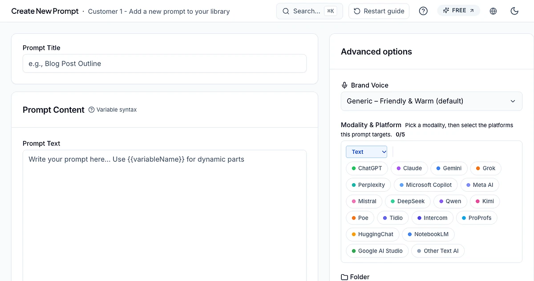The width and height of the screenshot is (534, 281).
Task: Select the Microsoft Copilot platform chip
Action: (426, 185)
